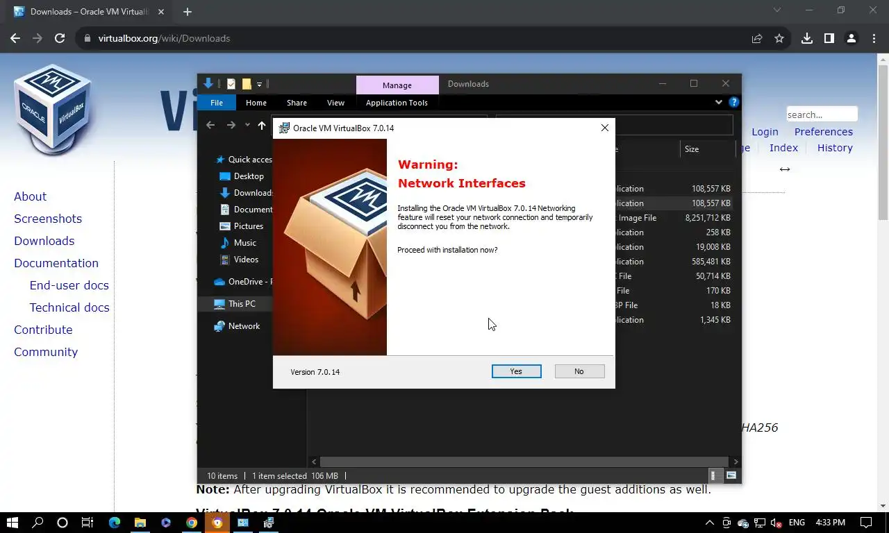This screenshot has height=533, width=889.
Task: Switch to the Home ribbon tab
Action: 256,103
